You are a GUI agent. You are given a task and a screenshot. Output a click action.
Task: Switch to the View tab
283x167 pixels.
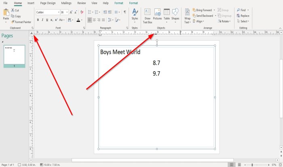click(x=94, y=3)
